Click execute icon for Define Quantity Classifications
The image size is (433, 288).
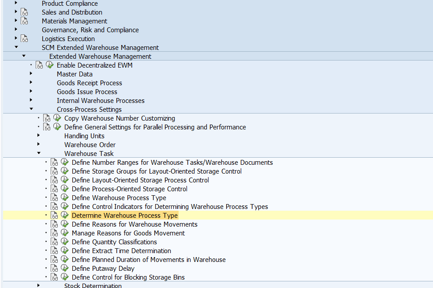pyautogui.click(x=65, y=242)
